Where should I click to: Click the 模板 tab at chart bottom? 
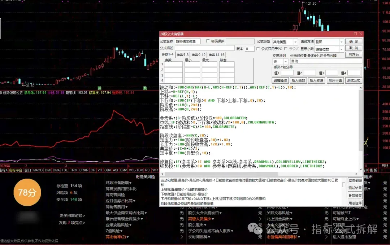point(373,170)
